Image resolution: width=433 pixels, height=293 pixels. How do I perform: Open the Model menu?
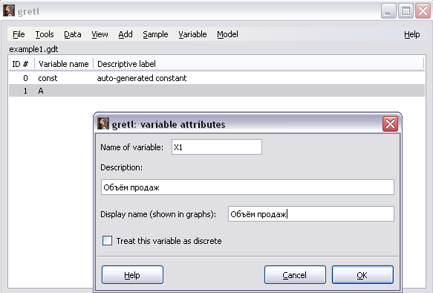227,34
